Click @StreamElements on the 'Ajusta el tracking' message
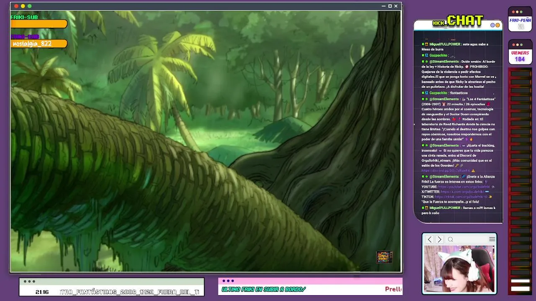 pyautogui.click(x=444, y=145)
